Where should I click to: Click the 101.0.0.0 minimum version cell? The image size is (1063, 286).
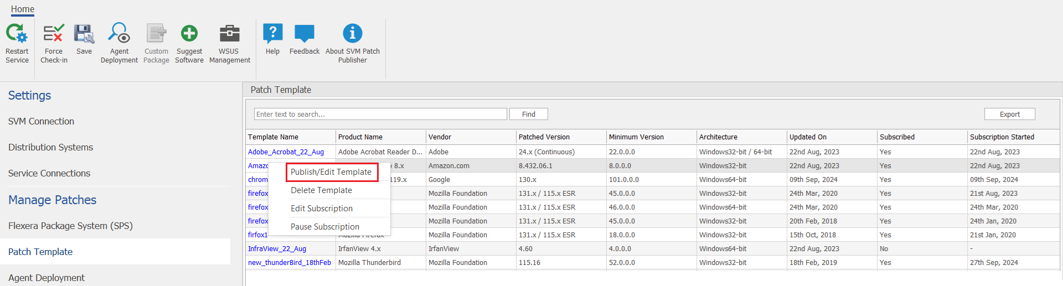651,179
